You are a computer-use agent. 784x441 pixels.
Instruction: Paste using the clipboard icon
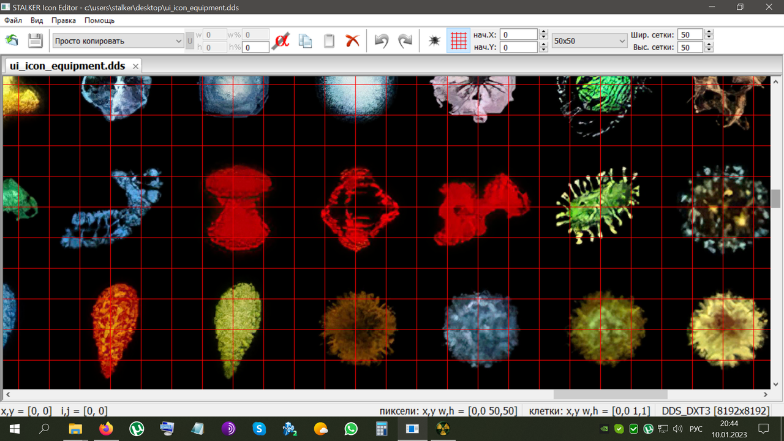[x=329, y=41]
